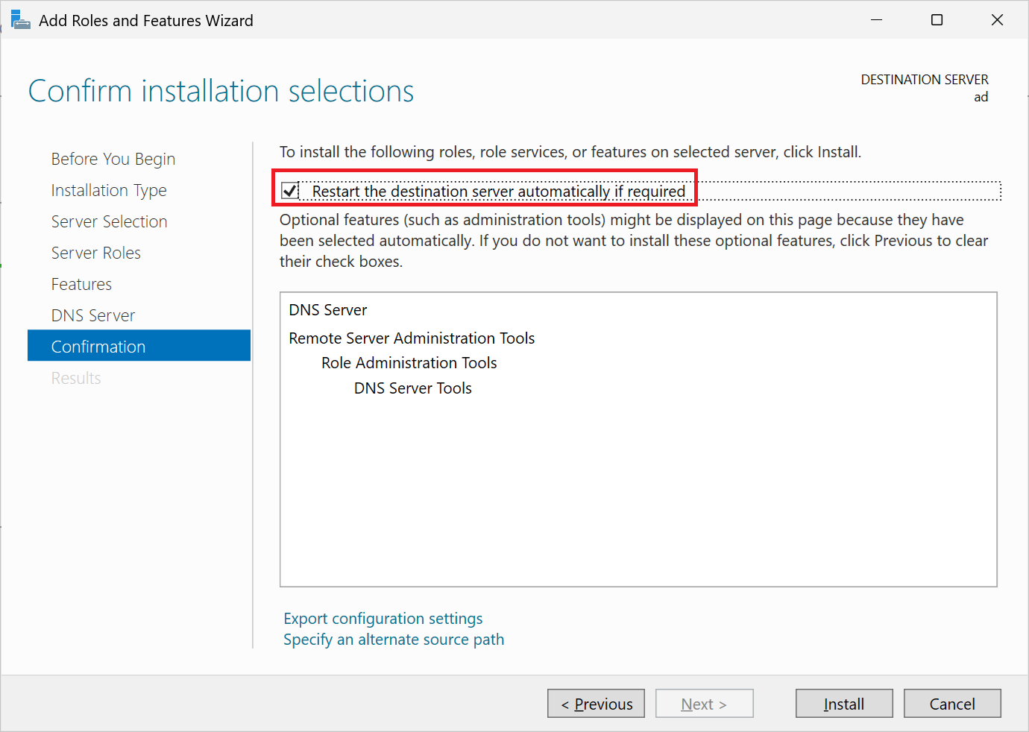Open the 'Server Selection' wizard step
1029x732 pixels.
(109, 221)
